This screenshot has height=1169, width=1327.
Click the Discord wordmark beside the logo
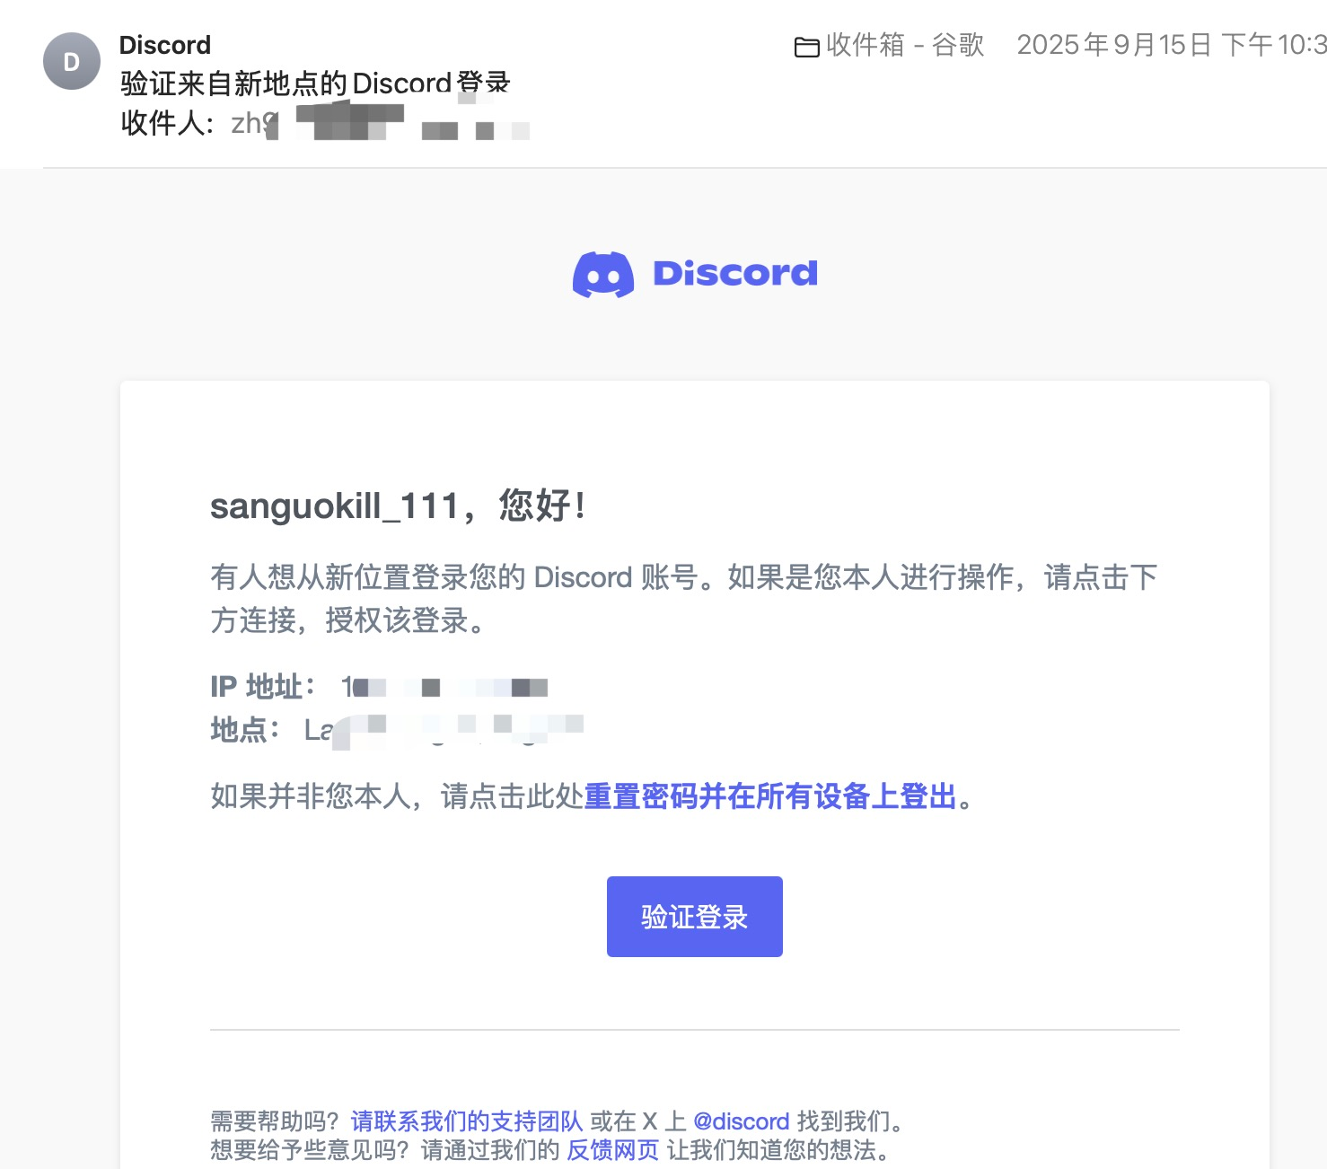[x=734, y=273]
